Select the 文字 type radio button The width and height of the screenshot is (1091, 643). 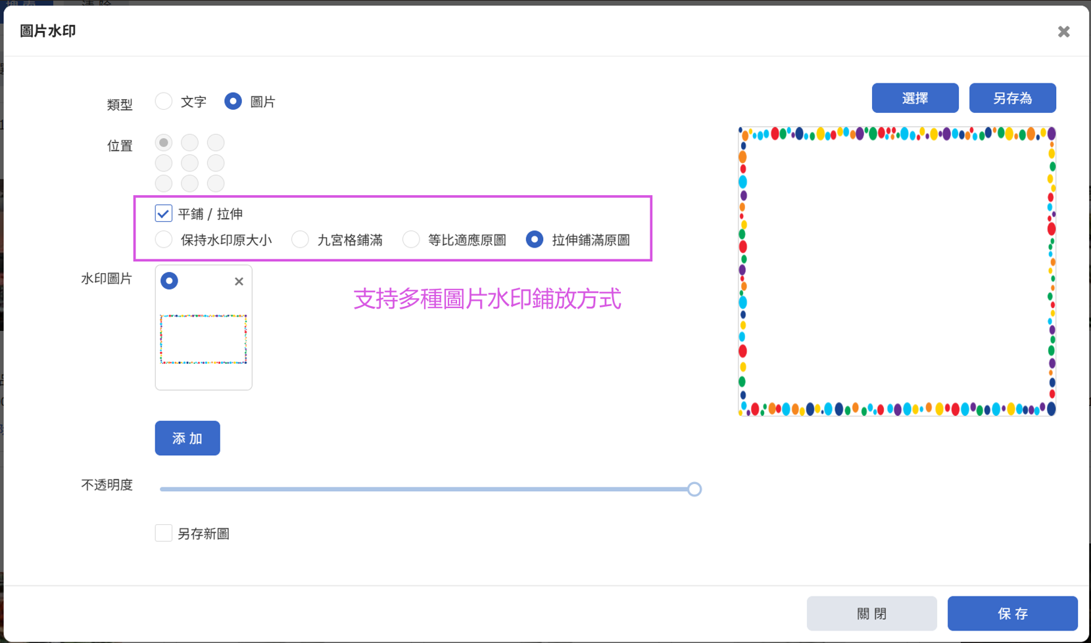tap(164, 101)
